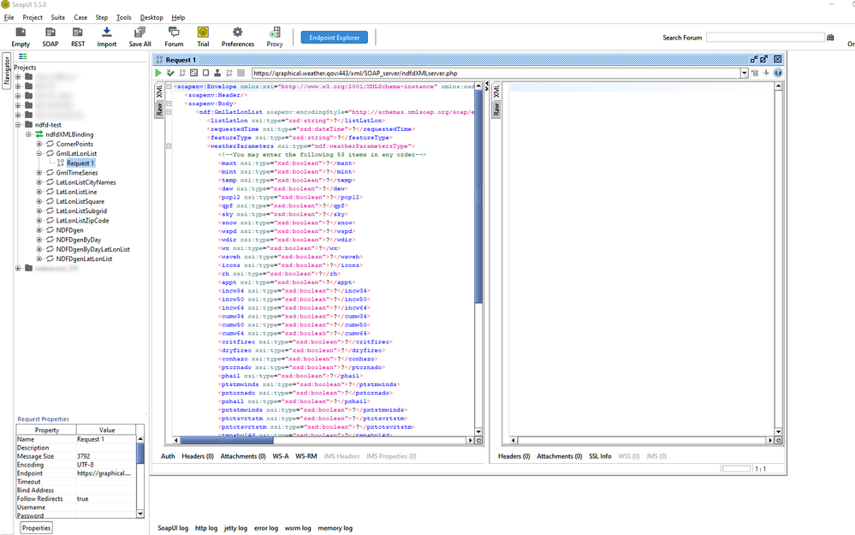Image resolution: width=855 pixels, height=535 pixels.
Task: Open Preferences gear icon
Action: [x=238, y=37]
